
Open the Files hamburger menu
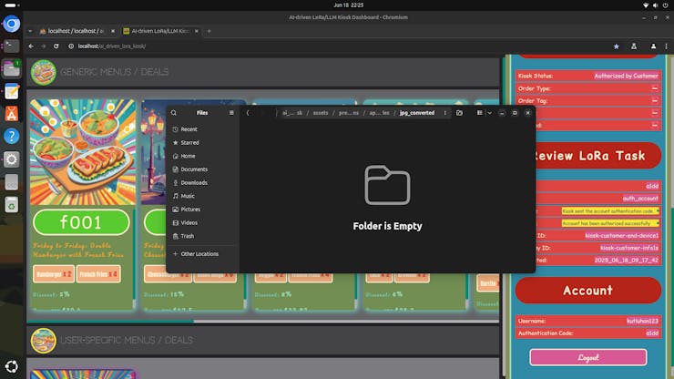[x=231, y=113]
